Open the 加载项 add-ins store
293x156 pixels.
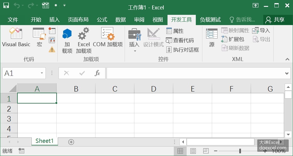[67, 41]
